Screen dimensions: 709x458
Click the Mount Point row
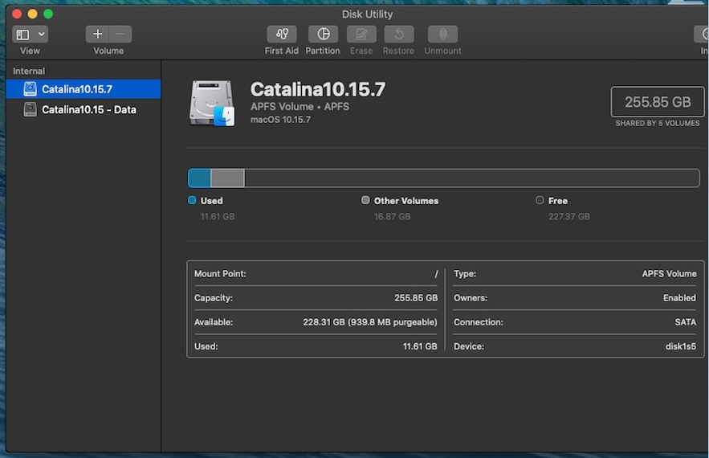pos(316,274)
